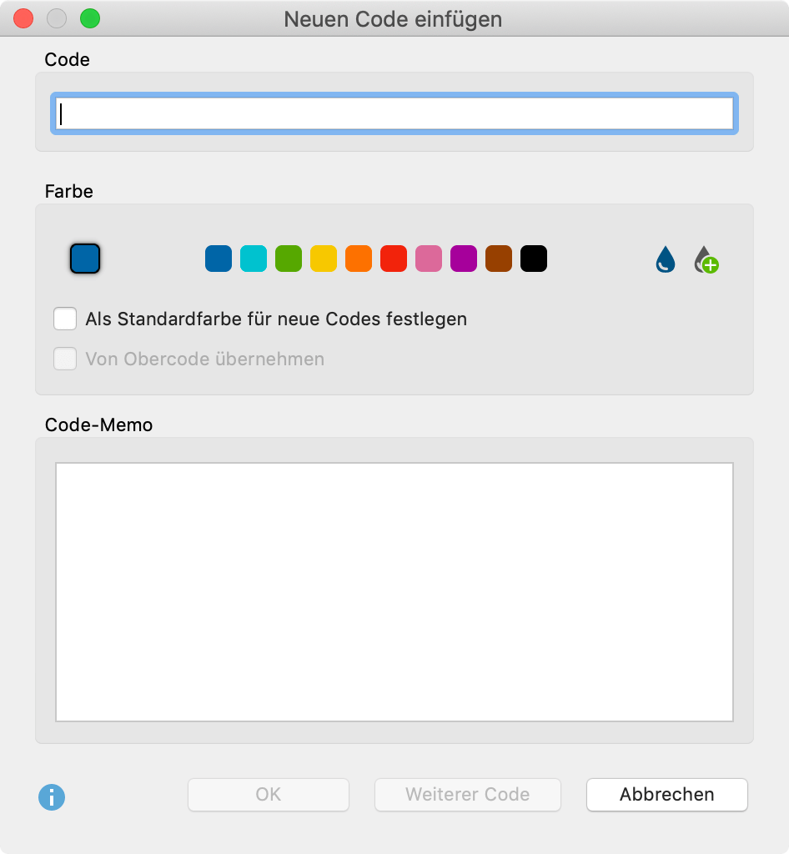
Task: Pick the black color swatch
Action: (x=534, y=259)
